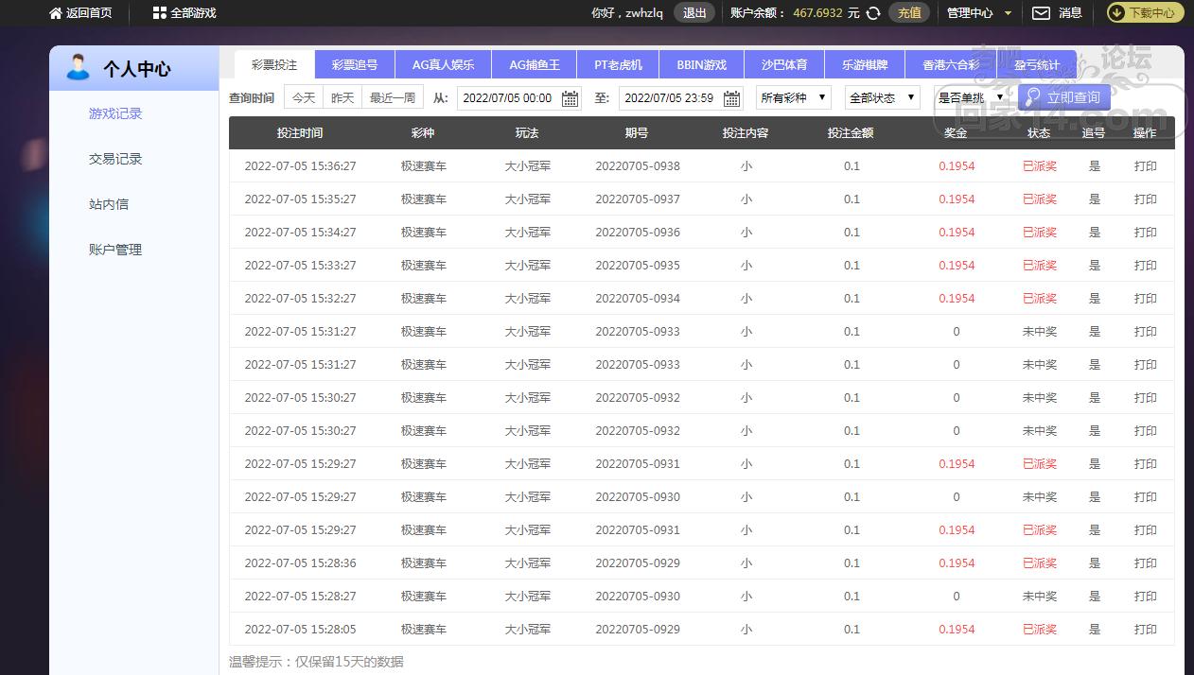The height and width of the screenshot is (675, 1194).
Task: Click the 立即查询 search button
Action: [1063, 97]
